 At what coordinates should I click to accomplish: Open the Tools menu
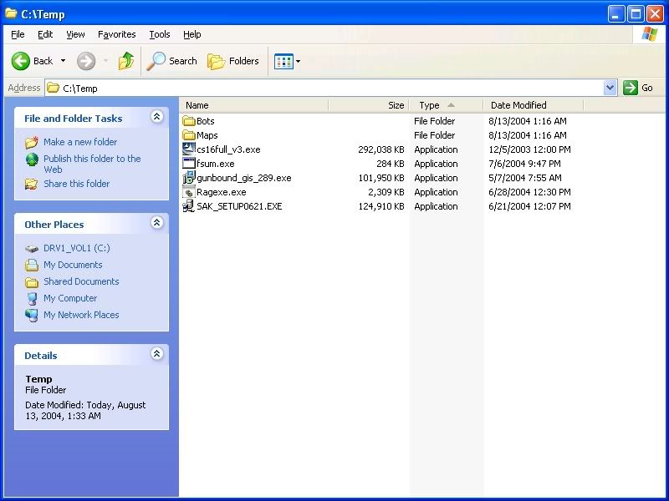pos(159,34)
